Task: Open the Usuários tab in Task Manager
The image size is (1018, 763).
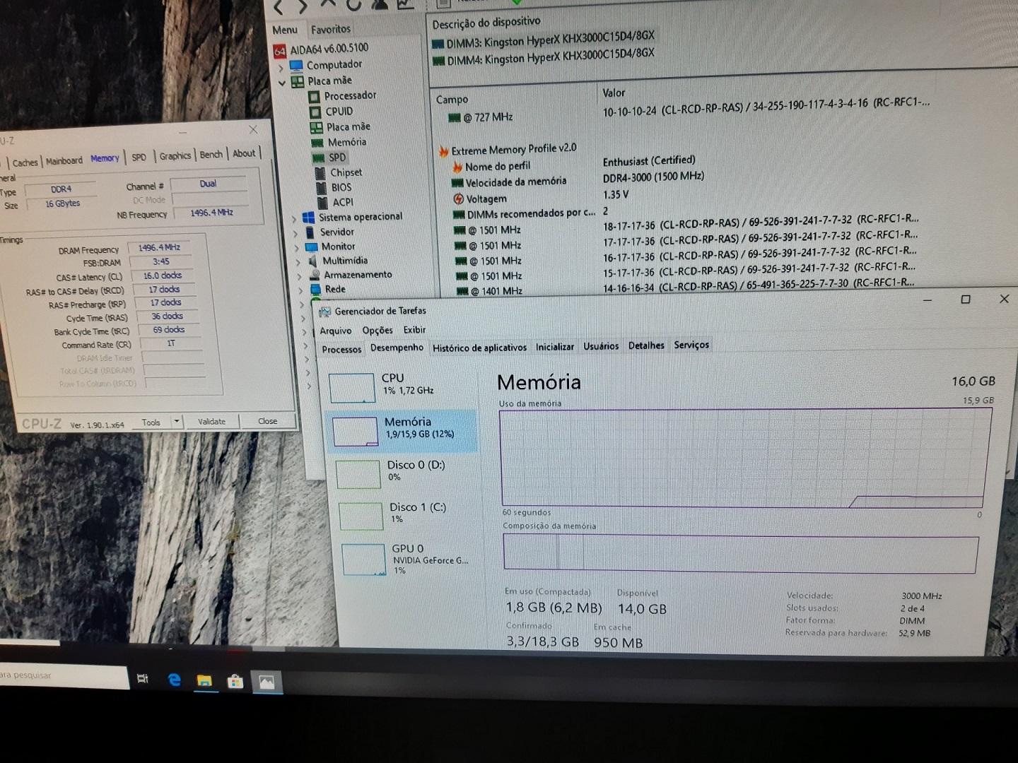Action: (601, 345)
